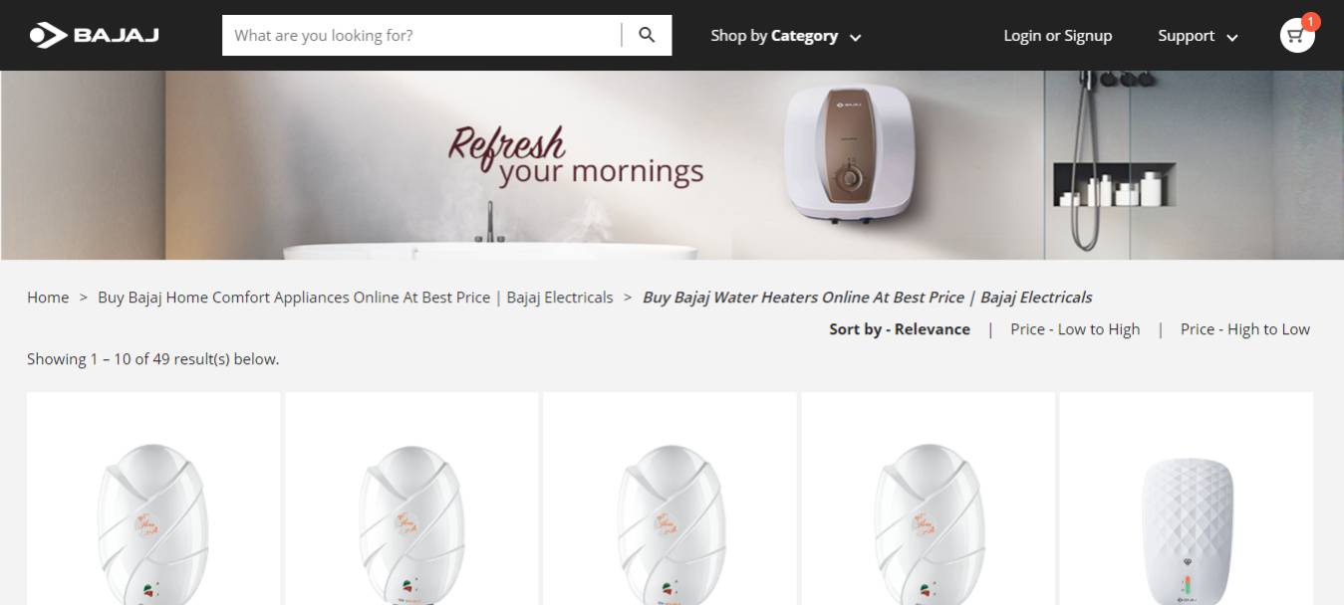1344x605 pixels.
Task: Click the cart item count badge
Action: click(x=1310, y=21)
